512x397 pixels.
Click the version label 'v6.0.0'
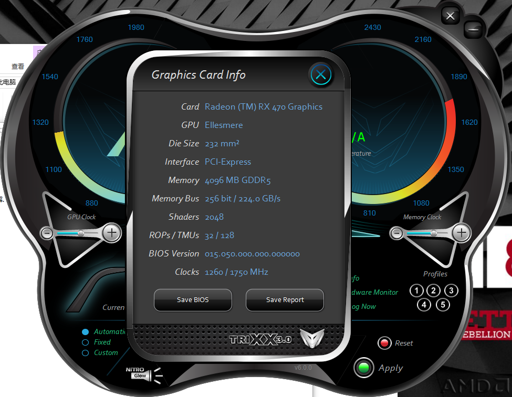tap(303, 368)
